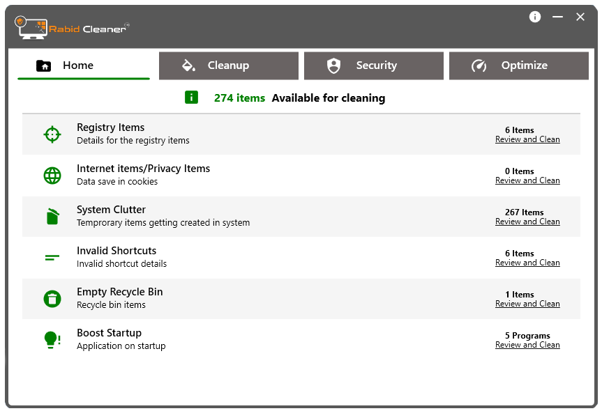Select the 'Invalid Shortcuts' title

click(116, 250)
